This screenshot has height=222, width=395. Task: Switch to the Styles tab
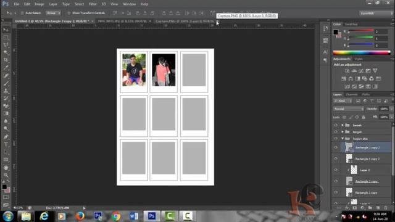pos(359,59)
